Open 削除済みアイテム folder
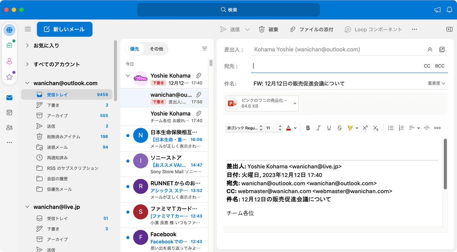Image resolution: width=457 pixels, height=252 pixels. tap(67, 136)
